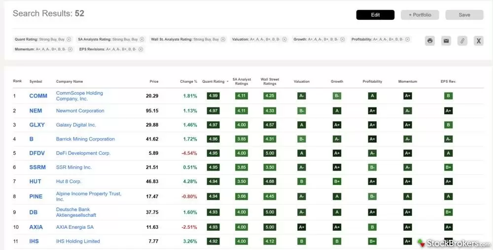This screenshot has height=250, width=493.
Task: Copy link with the paperclip icon
Action: click(x=462, y=40)
